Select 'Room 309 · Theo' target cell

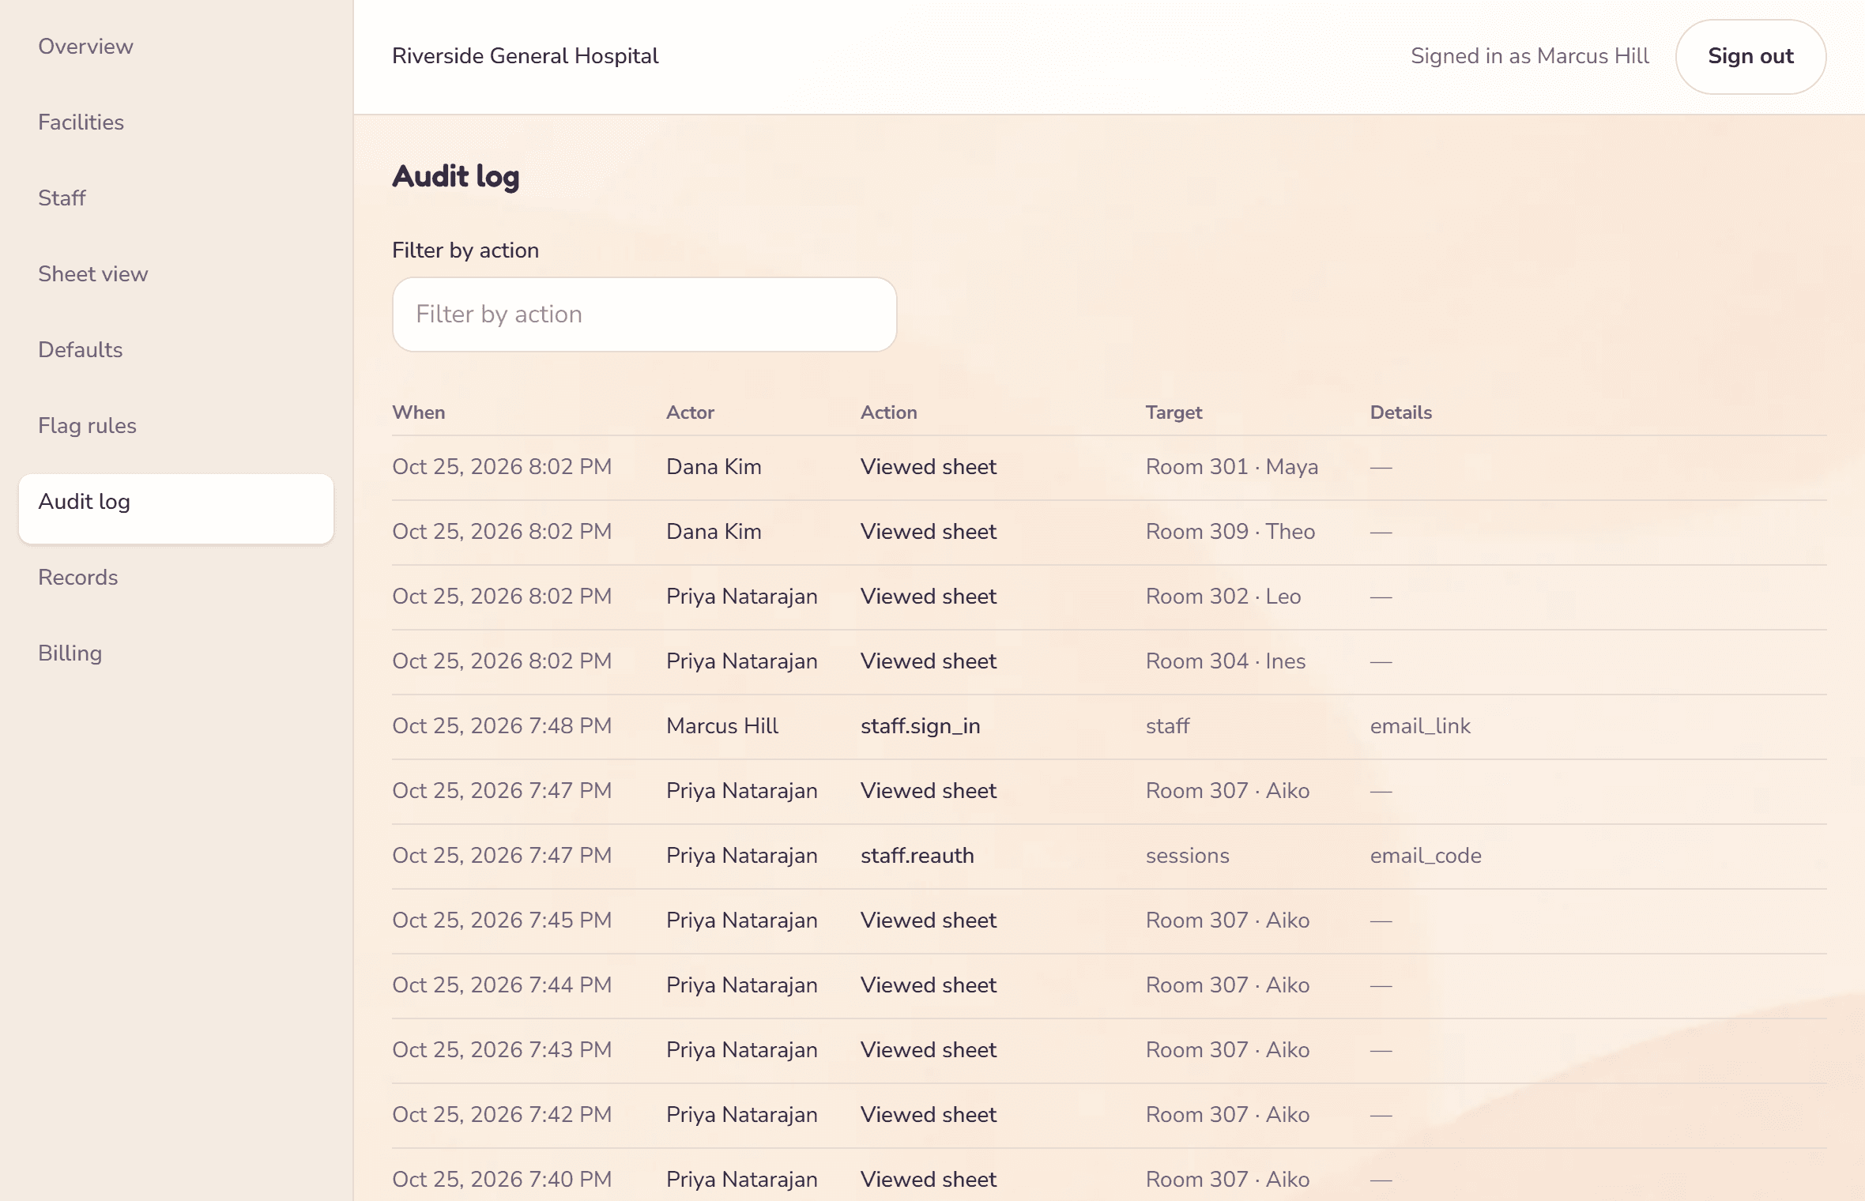point(1230,532)
